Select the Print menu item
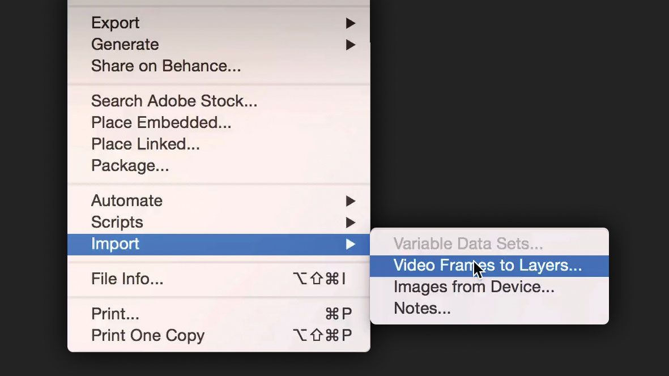Viewport: 669px width, 376px height. (x=116, y=314)
